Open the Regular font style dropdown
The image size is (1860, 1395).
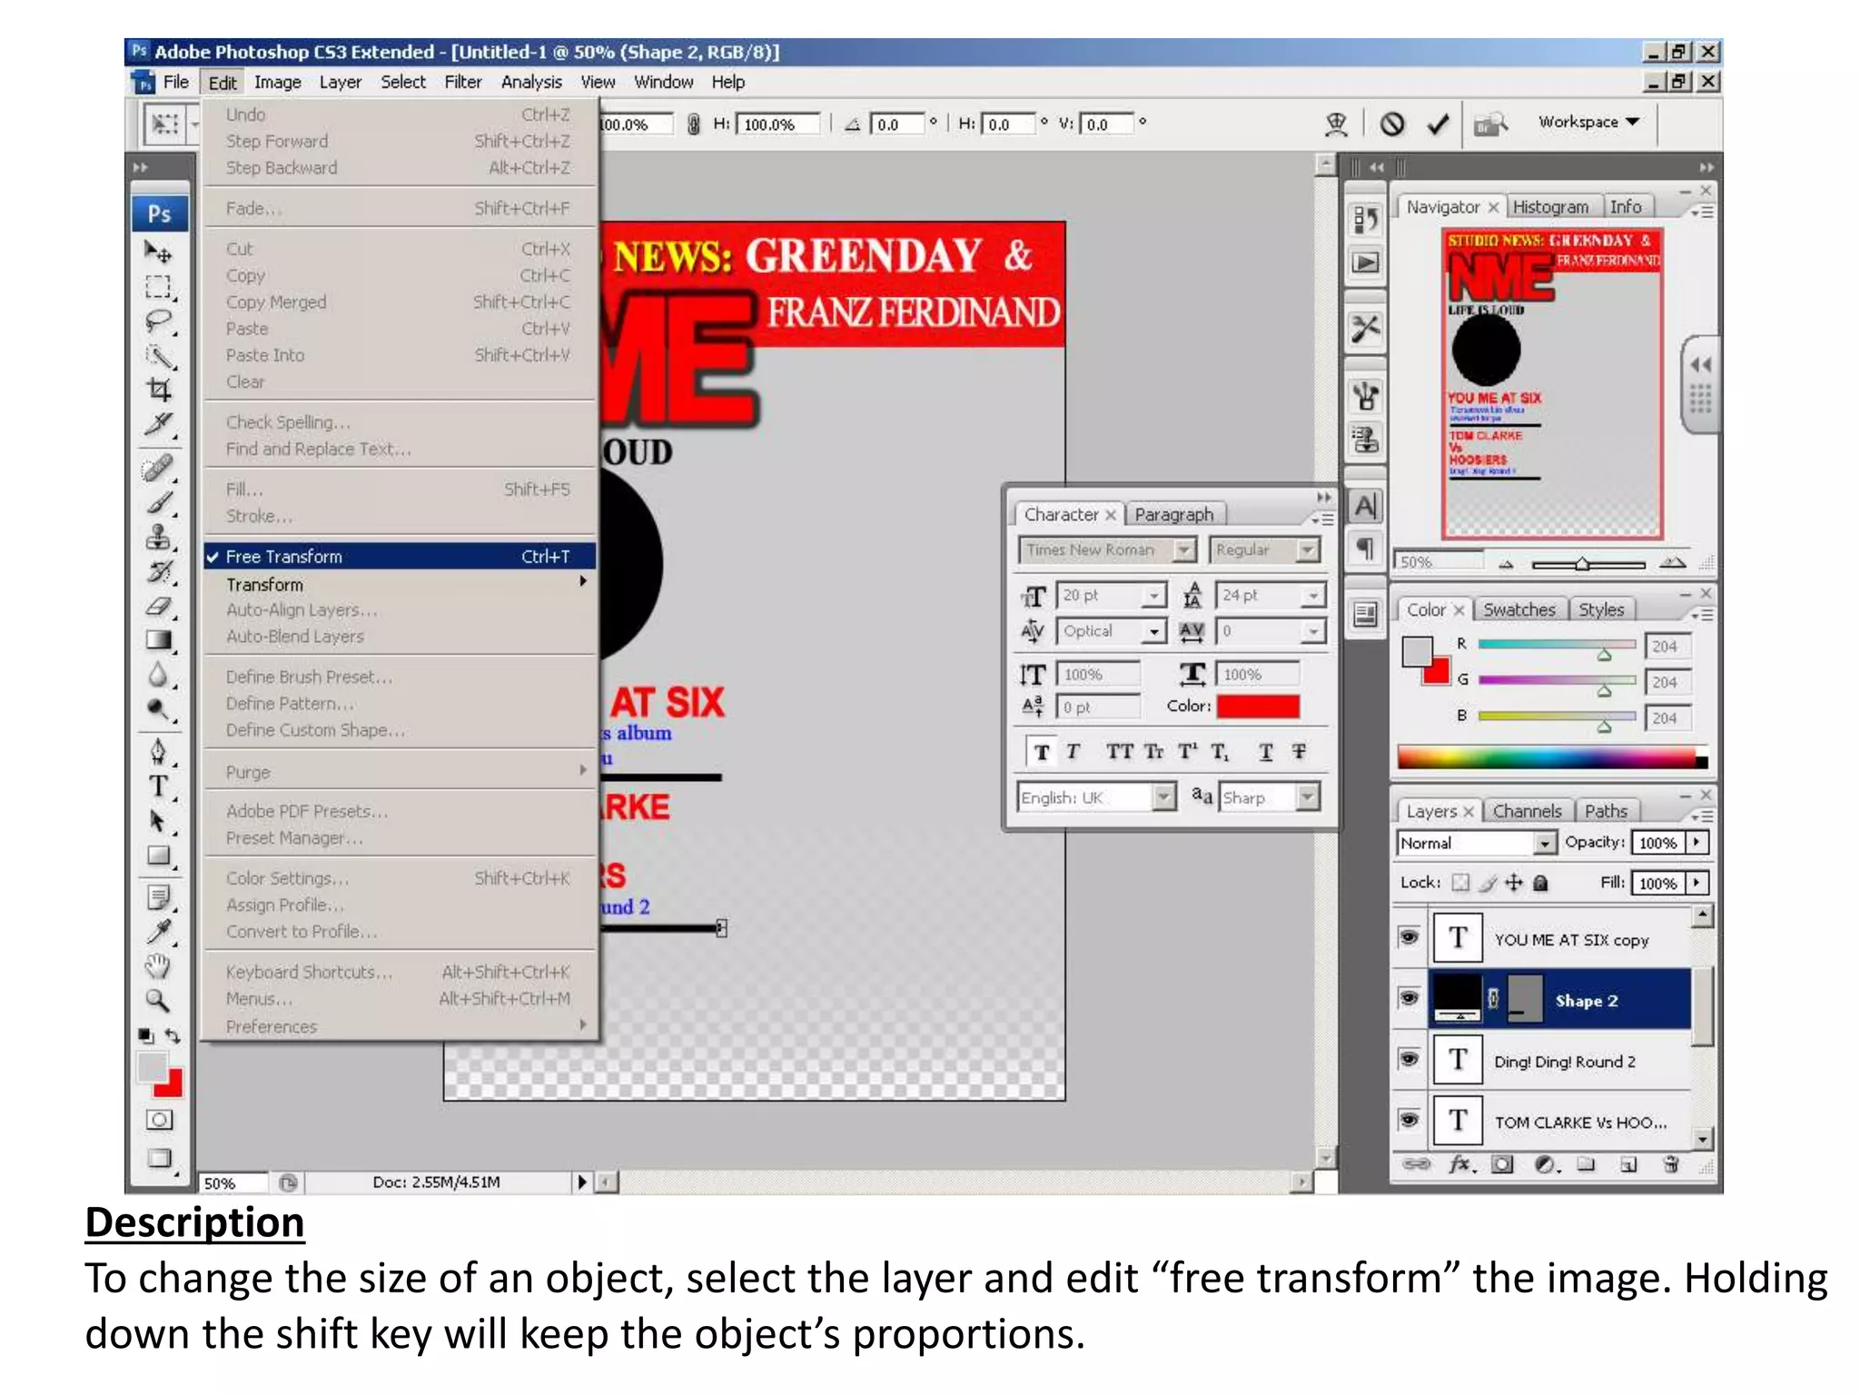click(x=1308, y=550)
